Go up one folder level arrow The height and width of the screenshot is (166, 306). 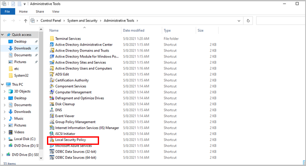pos(25,21)
